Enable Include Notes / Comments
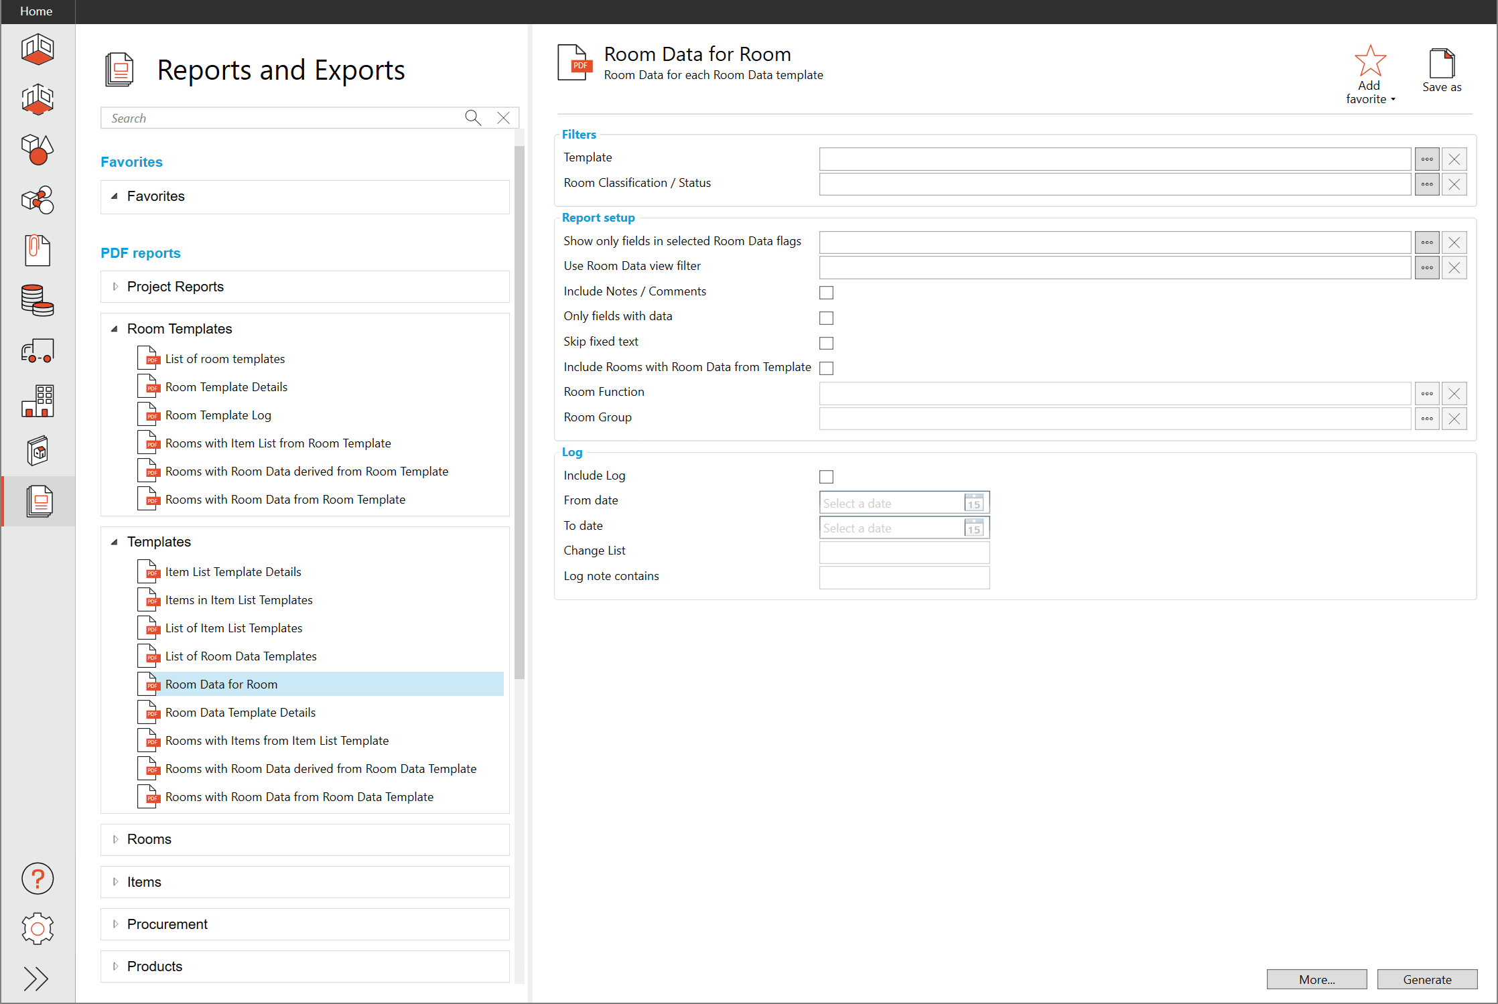 [826, 292]
